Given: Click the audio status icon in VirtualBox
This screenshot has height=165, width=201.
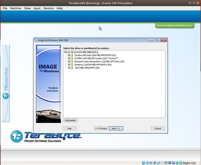Looking at the screenshot, I should [151, 163].
